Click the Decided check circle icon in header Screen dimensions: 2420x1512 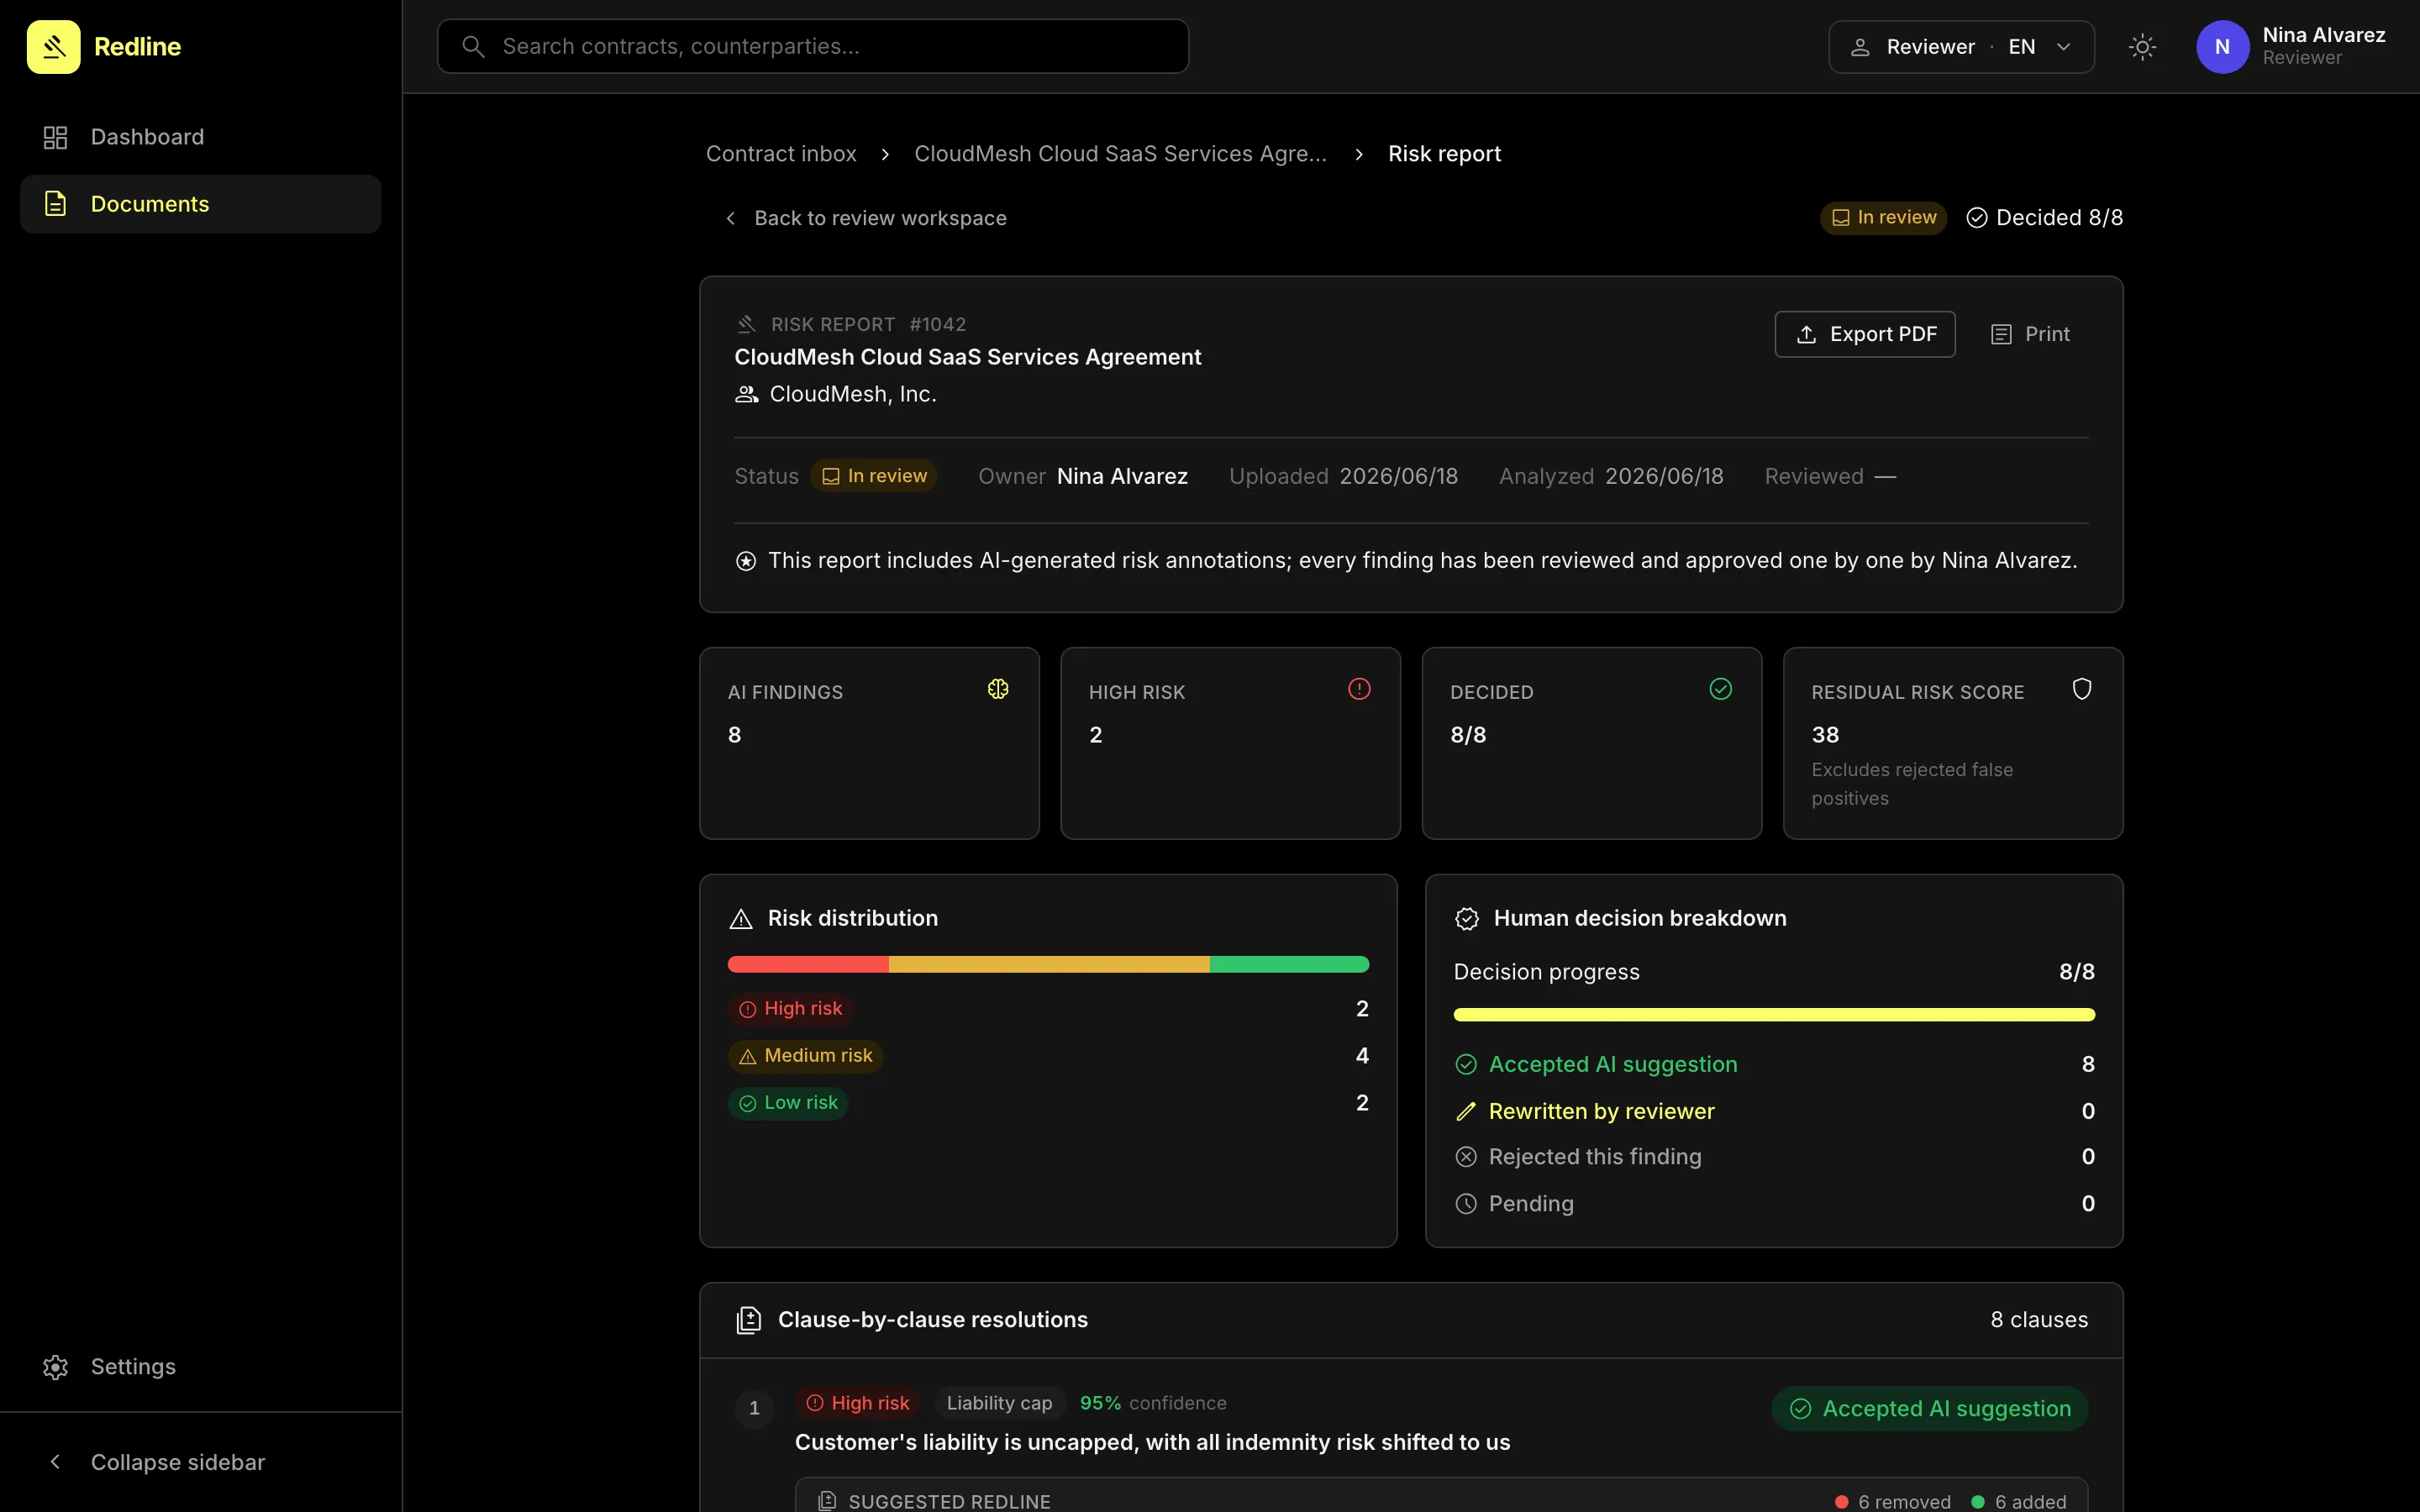point(1976,218)
